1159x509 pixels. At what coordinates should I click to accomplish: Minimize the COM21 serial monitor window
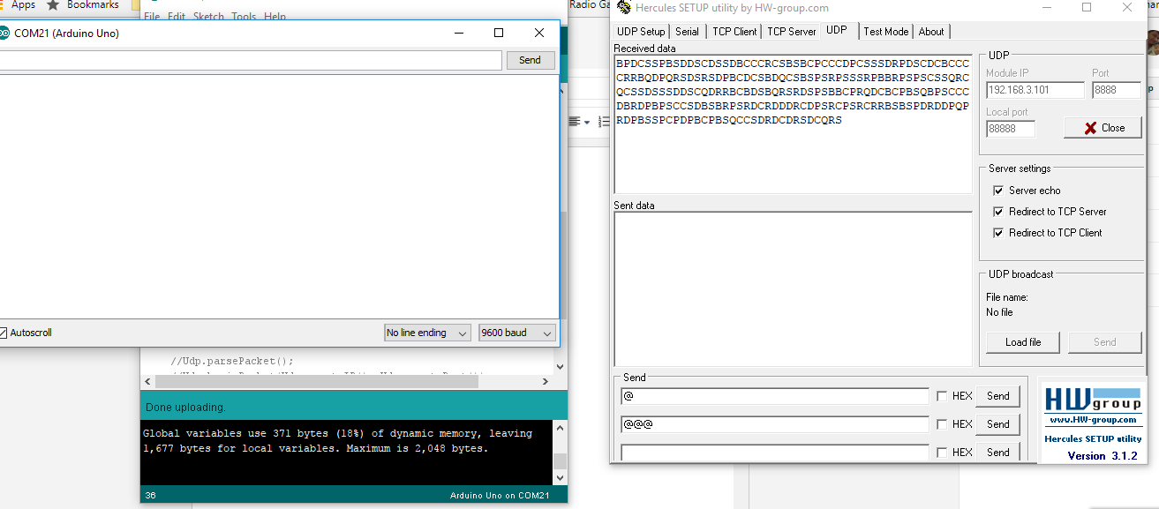459,33
